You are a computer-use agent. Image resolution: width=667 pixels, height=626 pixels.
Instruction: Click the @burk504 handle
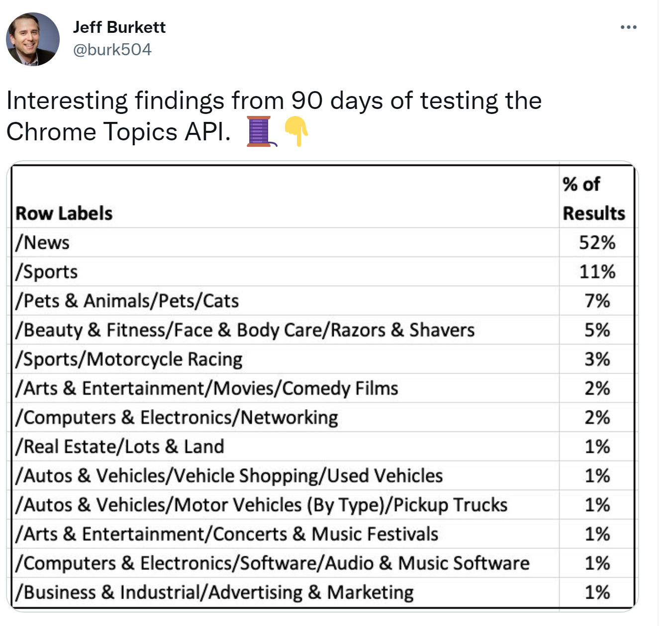click(112, 50)
